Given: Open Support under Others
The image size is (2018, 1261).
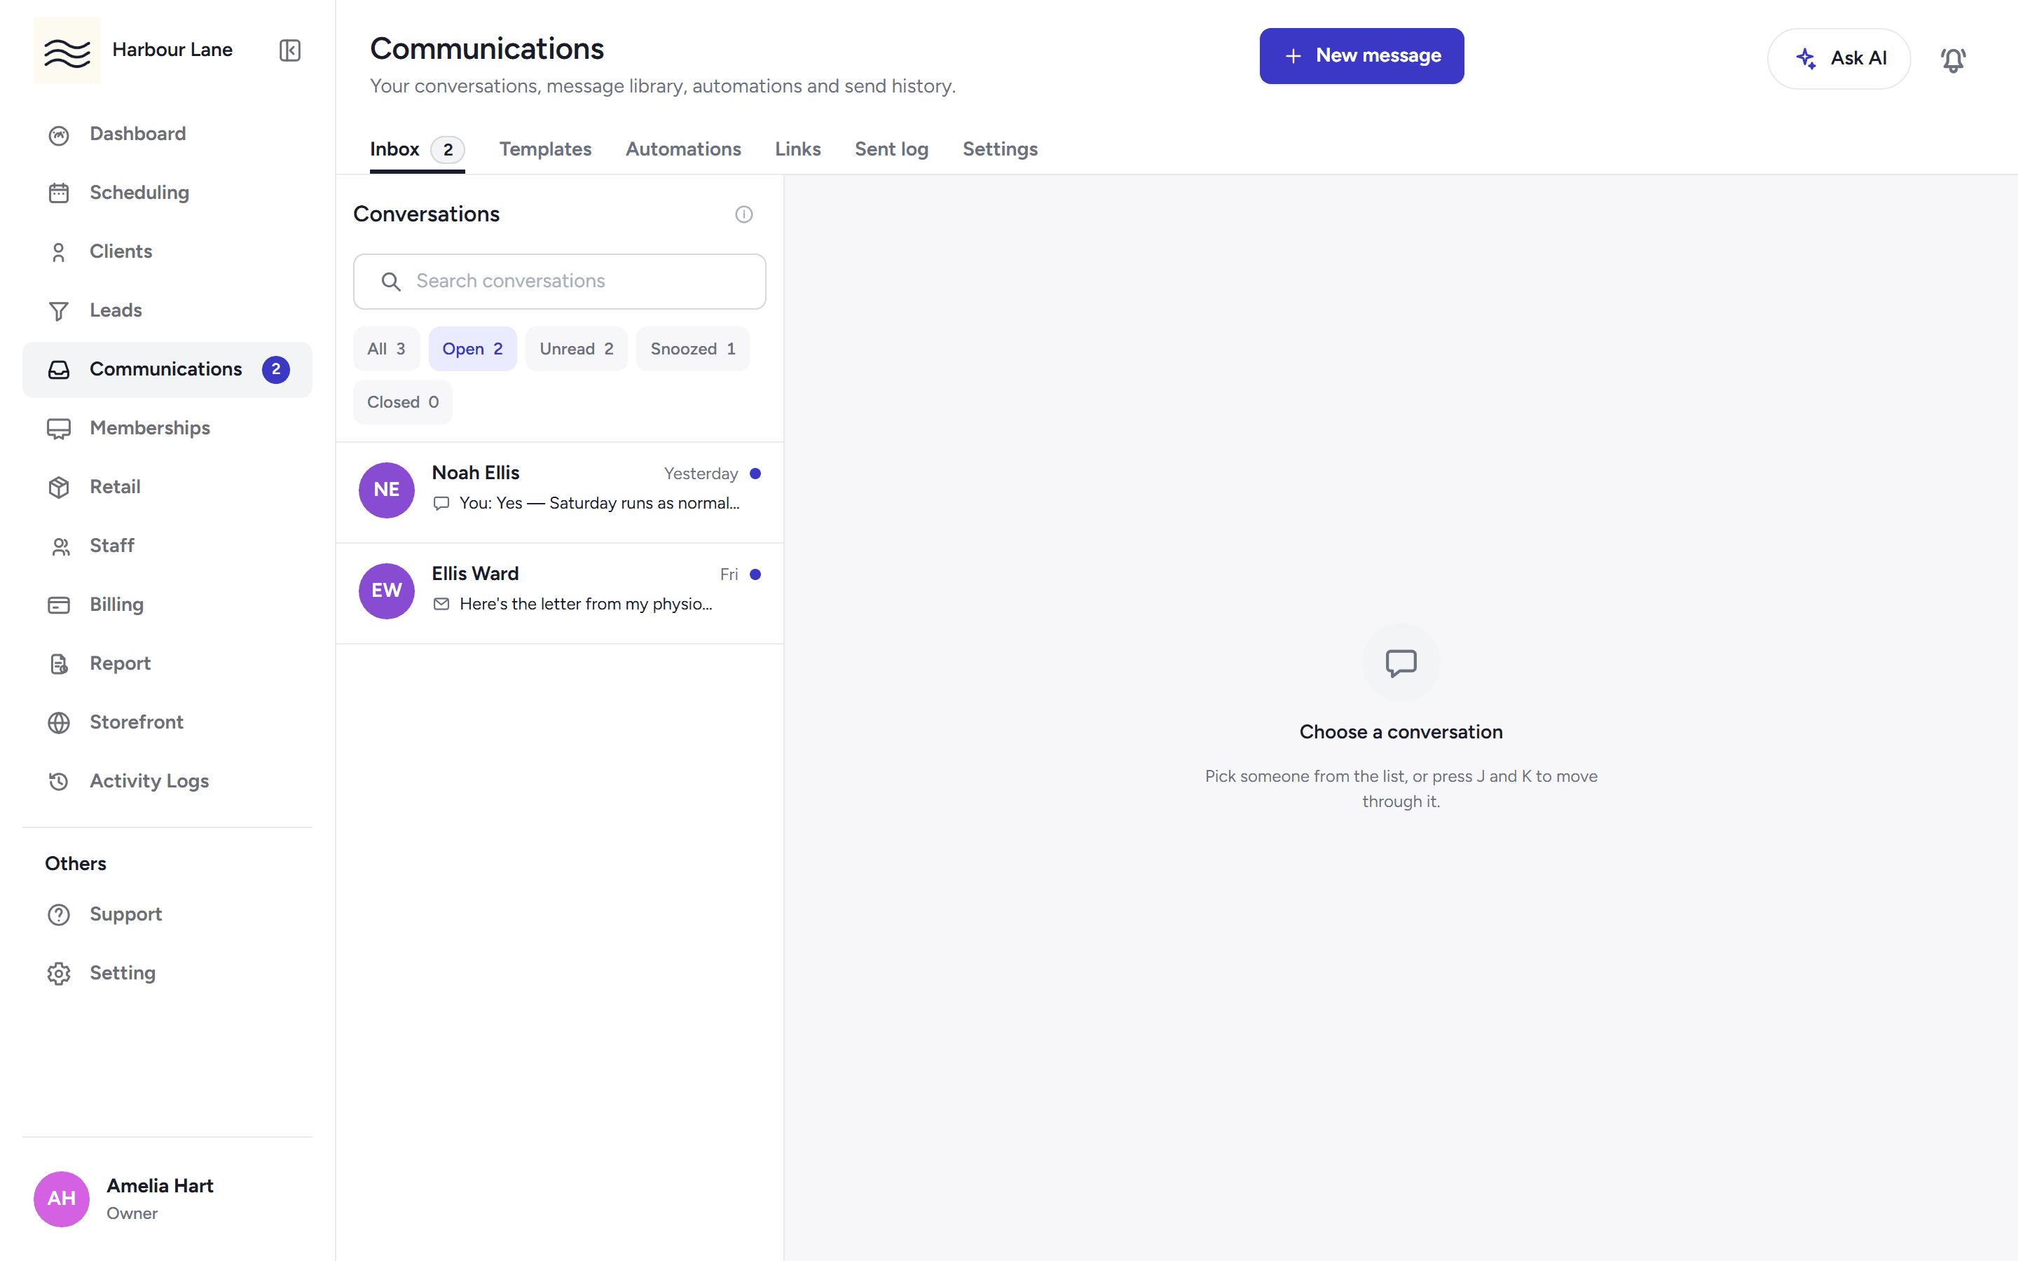Looking at the screenshot, I should 167,914.
